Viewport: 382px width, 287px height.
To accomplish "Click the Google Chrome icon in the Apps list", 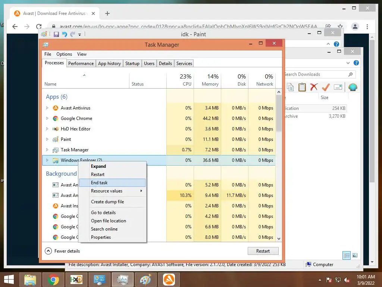I will pyautogui.click(x=56, y=118).
